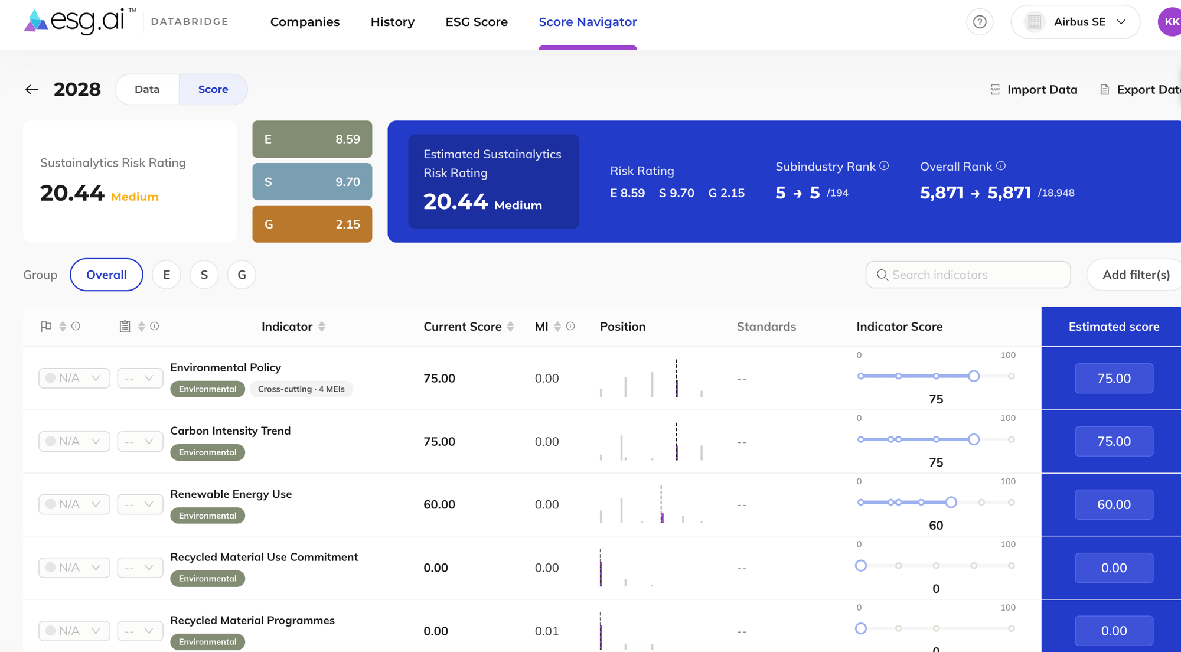Open N/A dropdown for Carbon Intensity Trend

click(x=74, y=441)
